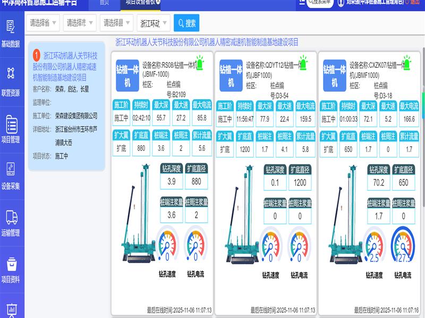Open the 项目管理 sidebar icon
The image size is (425, 318).
tap(11, 129)
